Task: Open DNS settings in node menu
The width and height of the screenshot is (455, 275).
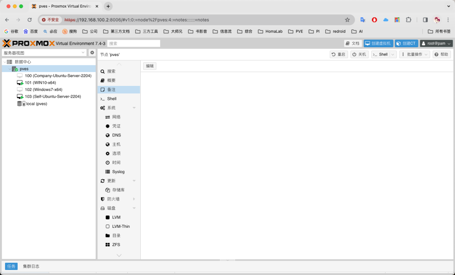Action: 116,135
